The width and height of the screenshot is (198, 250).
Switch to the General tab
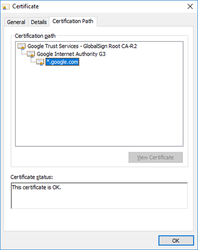pos(16,22)
